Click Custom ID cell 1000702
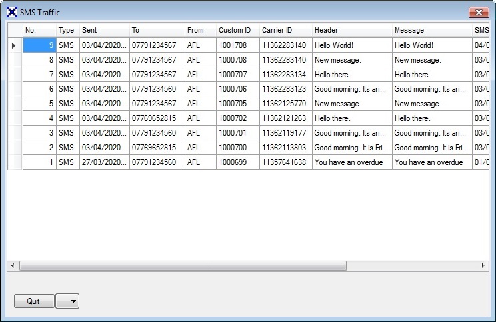The height and width of the screenshot is (322, 496). point(238,118)
